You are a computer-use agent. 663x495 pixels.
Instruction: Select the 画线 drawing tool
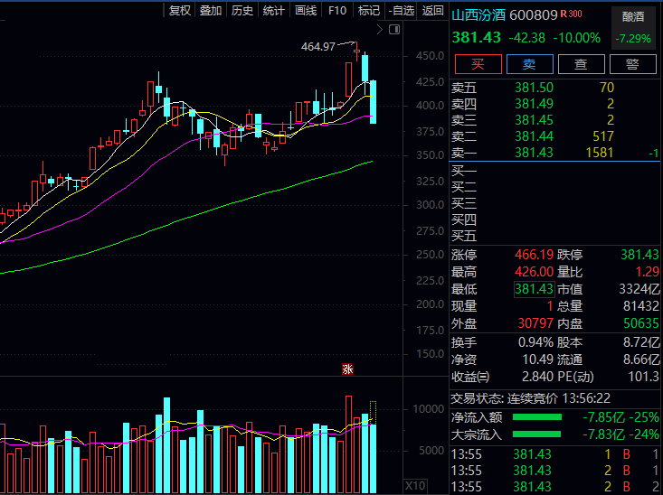point(306,11)
